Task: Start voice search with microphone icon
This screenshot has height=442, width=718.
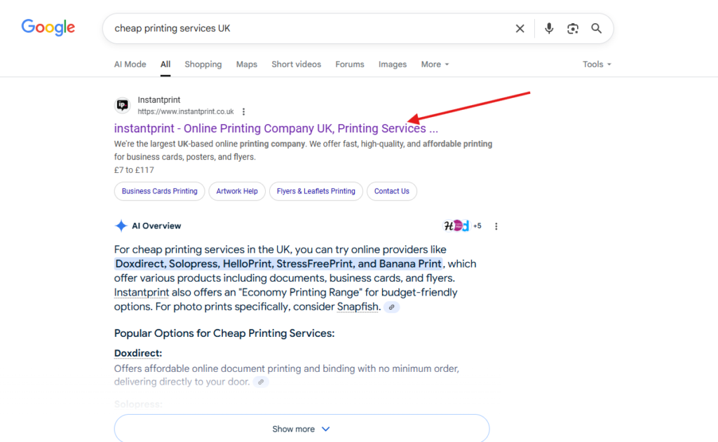Action: pyautogui.click(x=549, y=29)
